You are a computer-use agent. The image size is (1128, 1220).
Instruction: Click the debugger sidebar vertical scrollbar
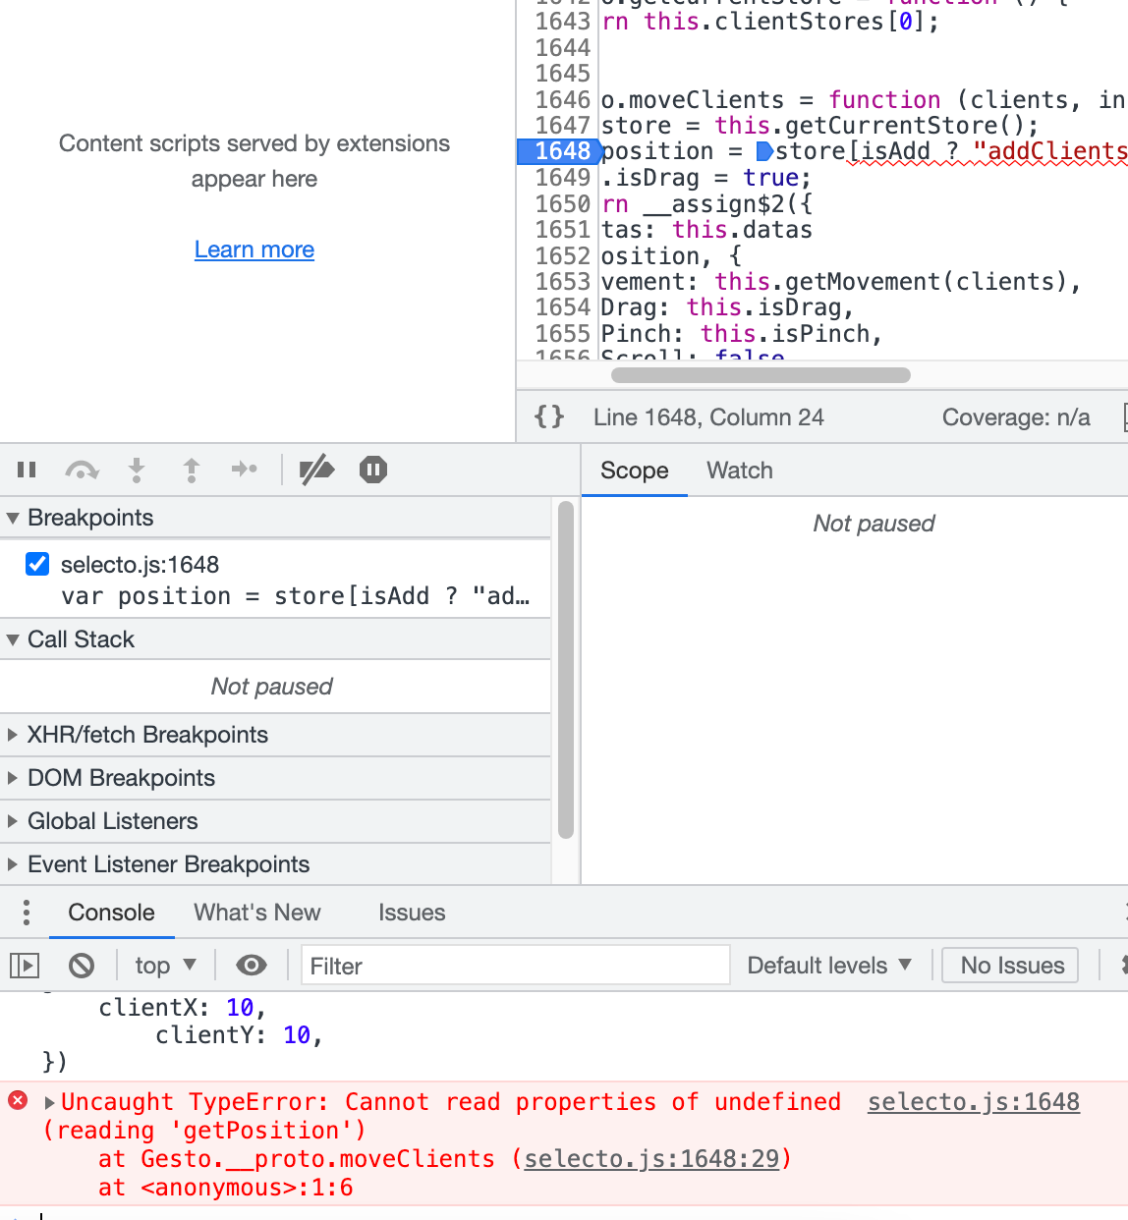(x=565, y=670)
